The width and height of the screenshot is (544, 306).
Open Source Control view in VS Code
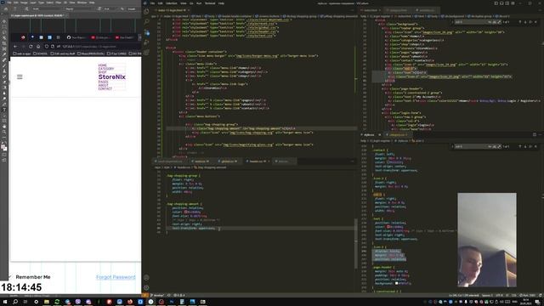tap(146, 32)
